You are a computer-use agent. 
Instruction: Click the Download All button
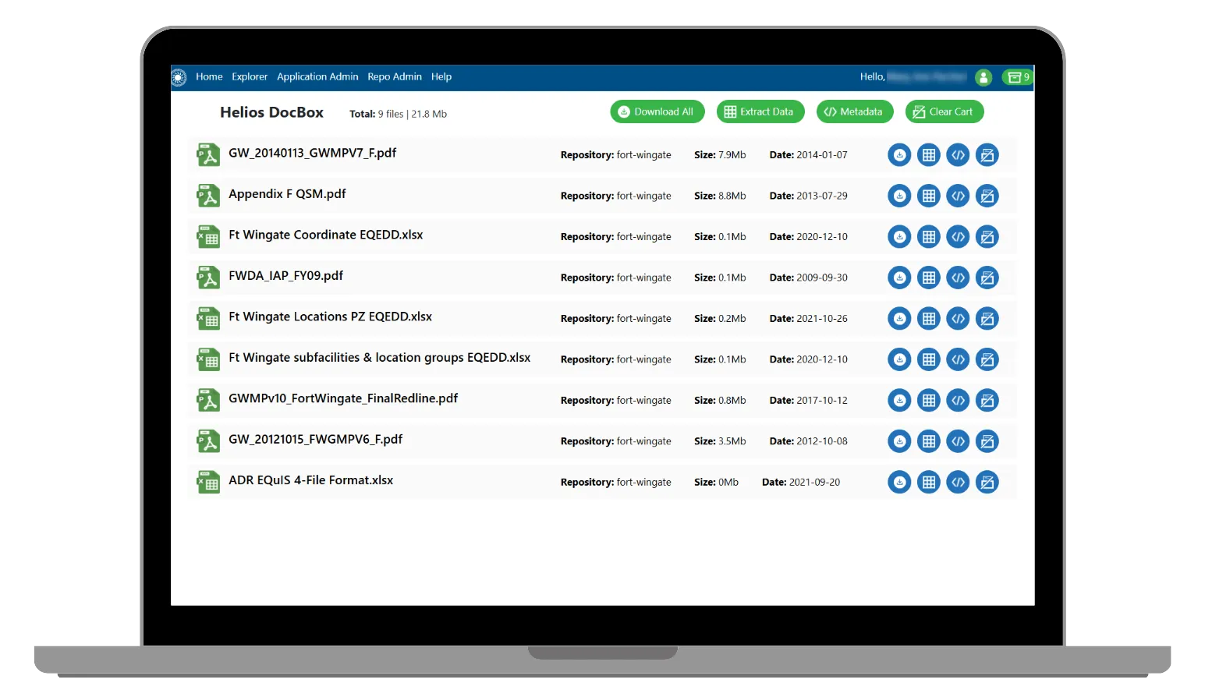coord(657,112)
